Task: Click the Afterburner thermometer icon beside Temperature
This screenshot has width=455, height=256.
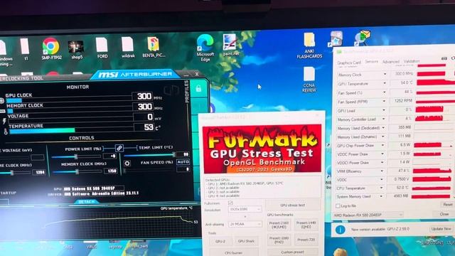Action: pyautogui.click(x=6, y=132)
